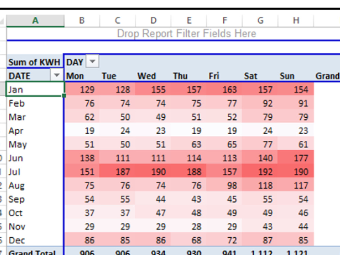Select the Jul row label
The image size is (340, 255).
pyautogui.click(x=14, y=172)
